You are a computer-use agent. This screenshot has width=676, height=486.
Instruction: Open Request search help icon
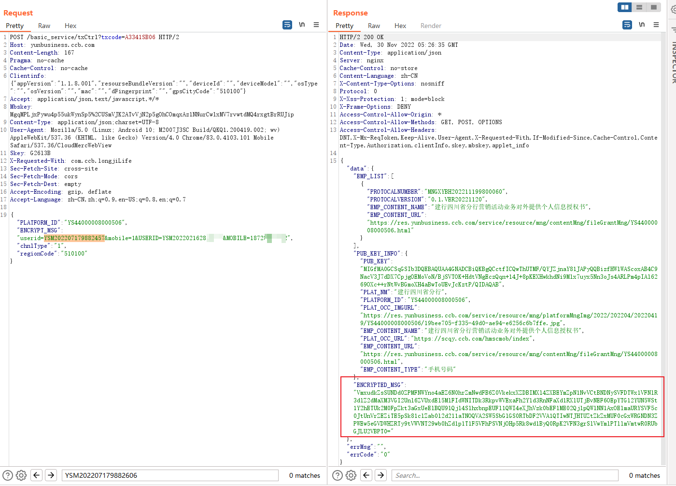pos(8,475)
